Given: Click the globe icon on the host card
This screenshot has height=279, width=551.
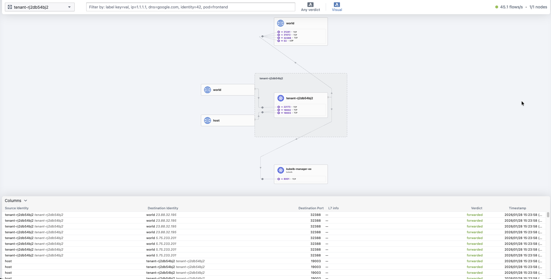Looking at the screenshot, I should pos(207,120).
